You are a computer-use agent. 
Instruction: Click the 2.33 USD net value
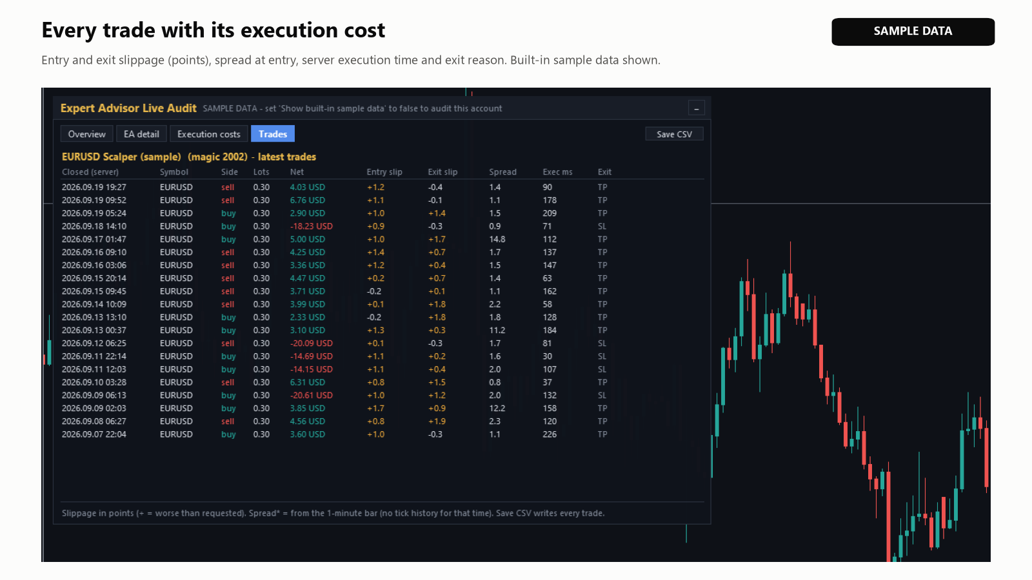coord(307,317)
